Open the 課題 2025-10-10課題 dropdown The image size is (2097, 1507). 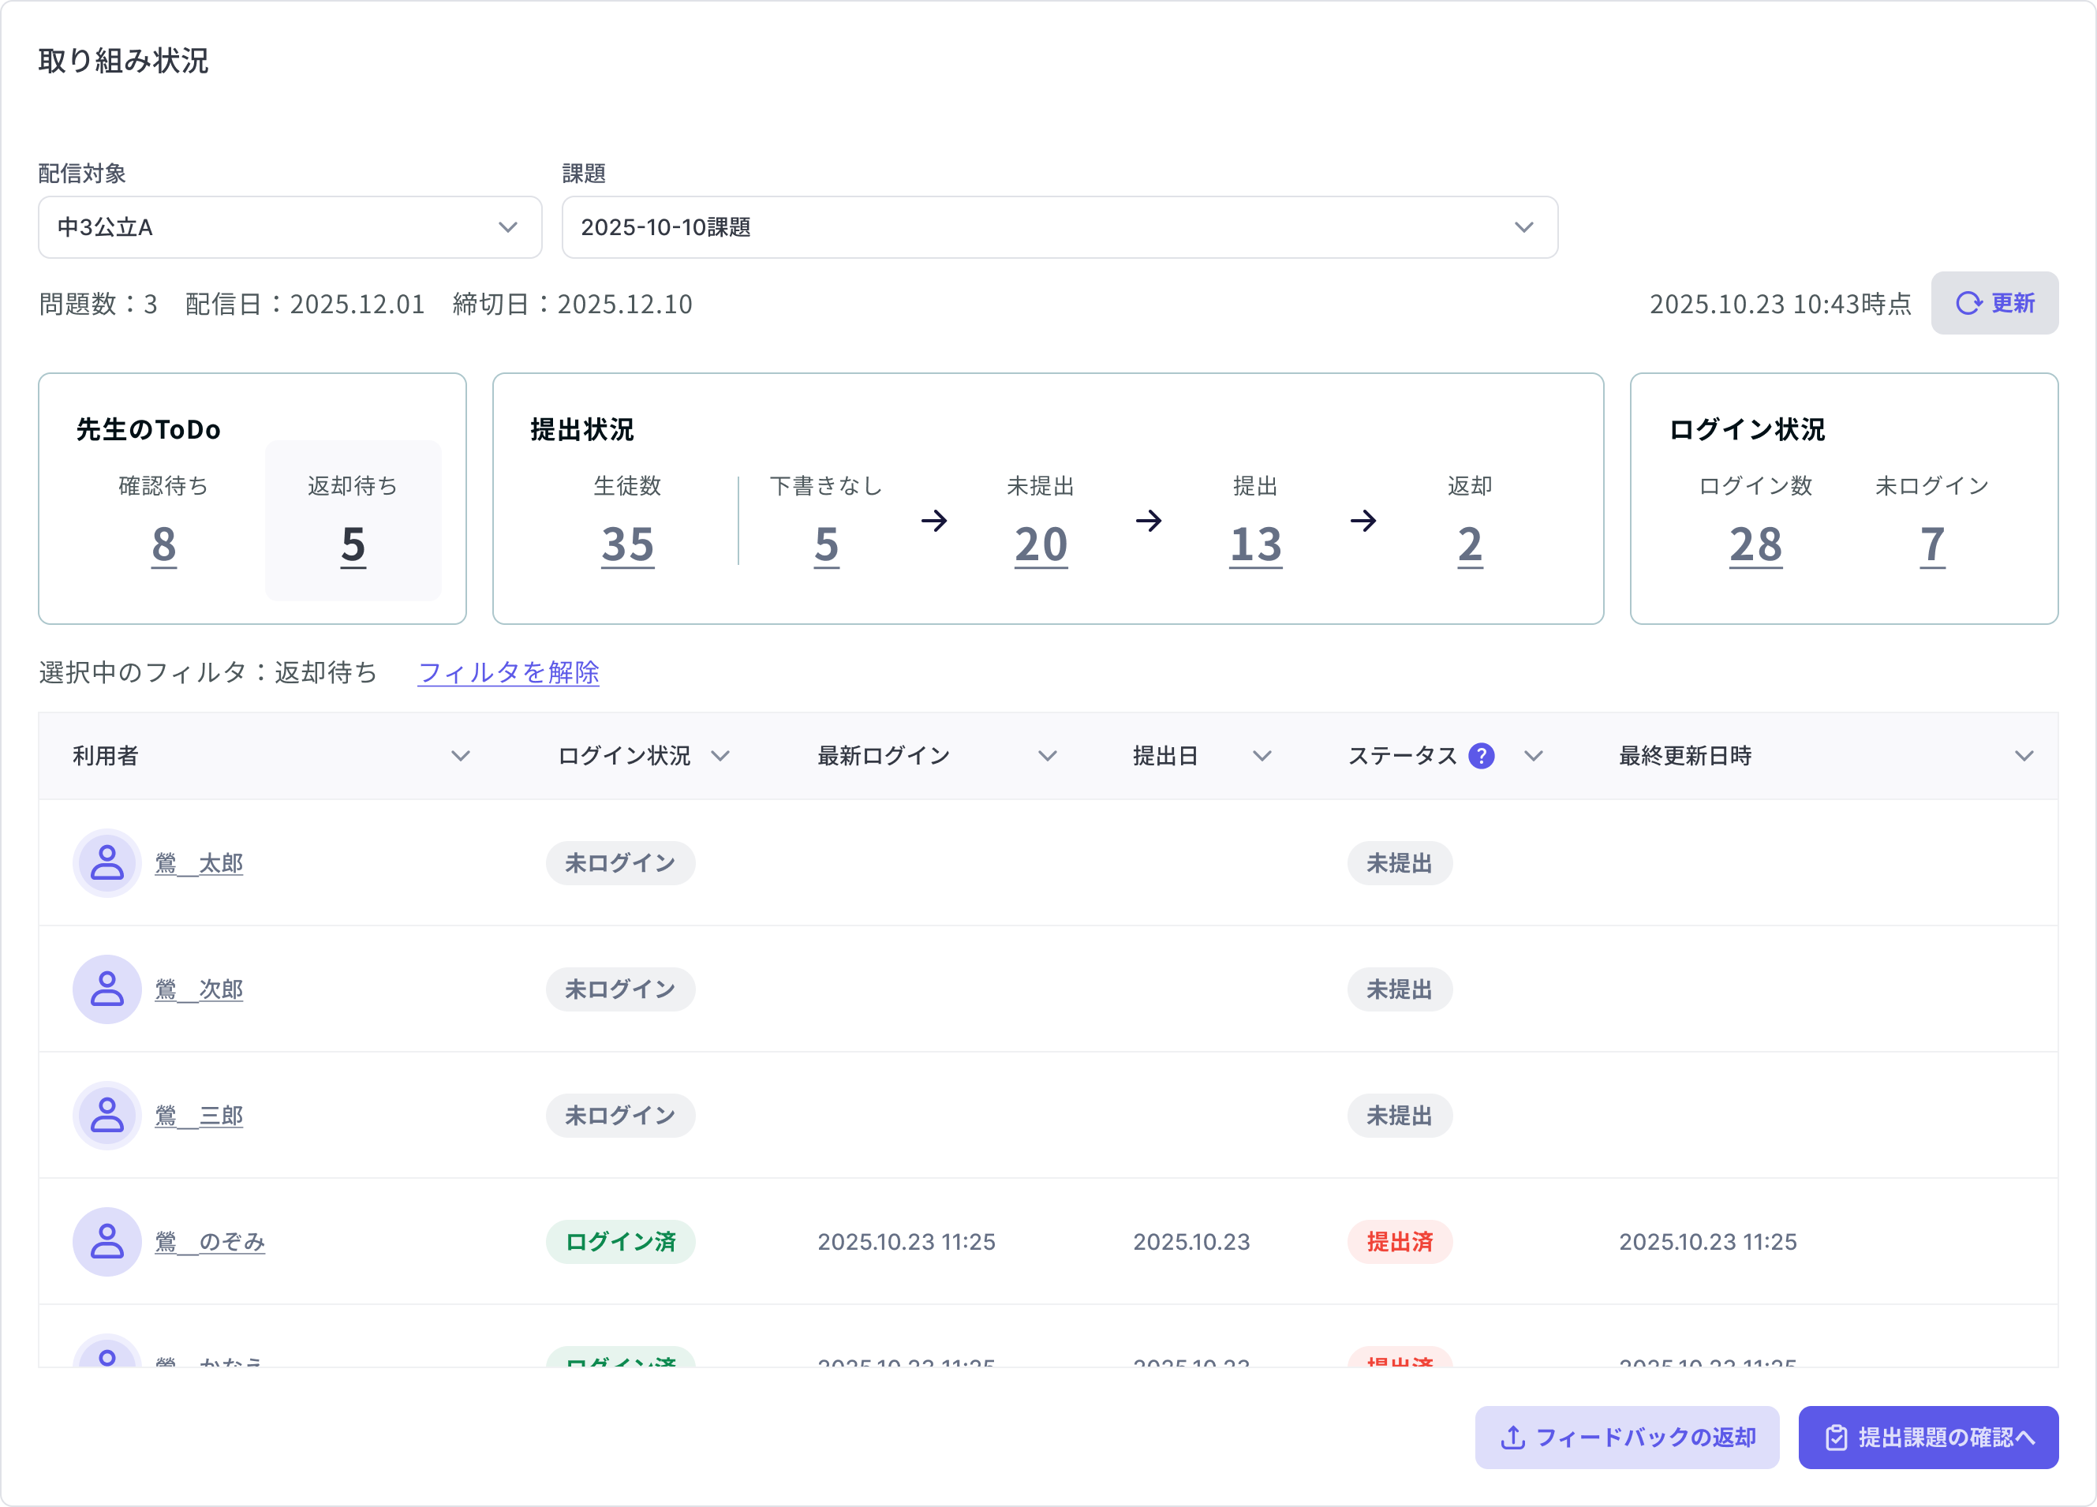tap(1060, 227)
